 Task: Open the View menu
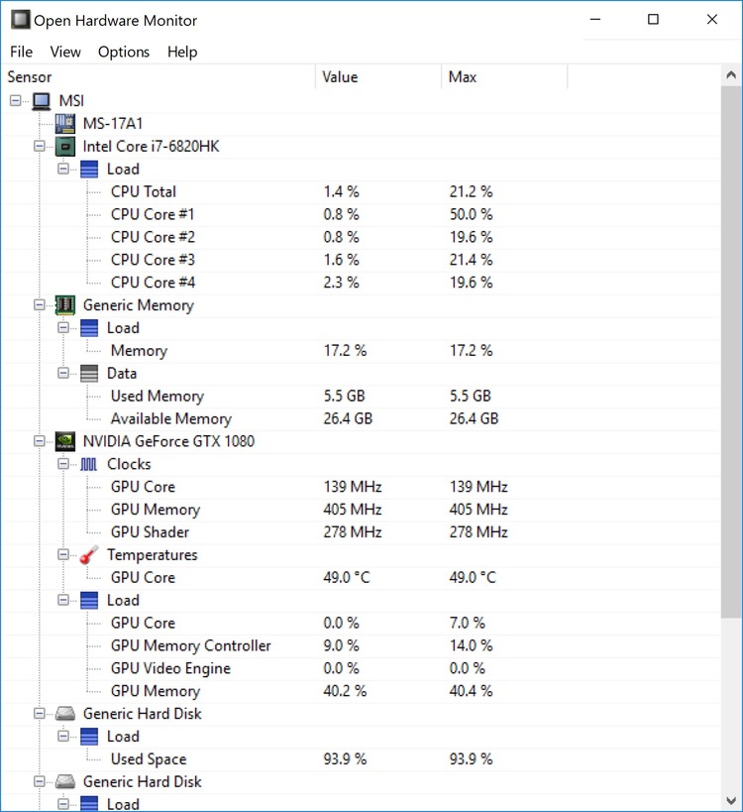coord(65,52)
